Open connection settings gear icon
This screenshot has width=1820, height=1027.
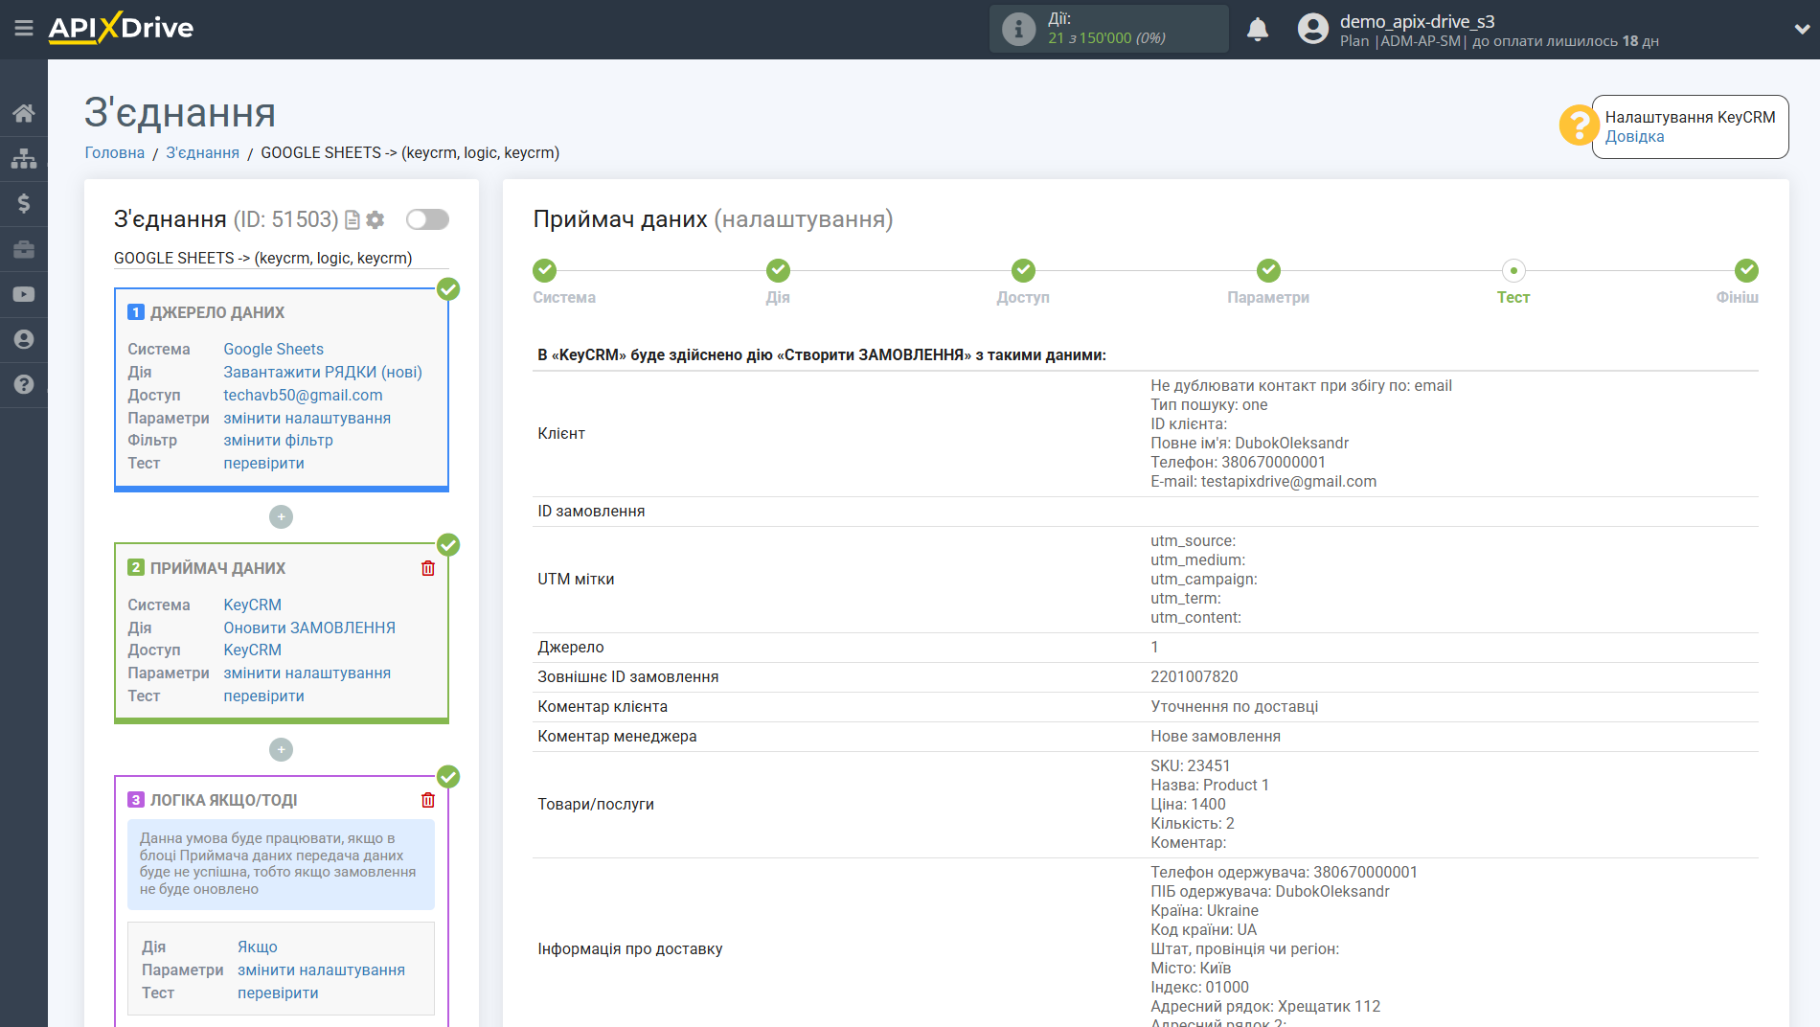tap(375, 219)
